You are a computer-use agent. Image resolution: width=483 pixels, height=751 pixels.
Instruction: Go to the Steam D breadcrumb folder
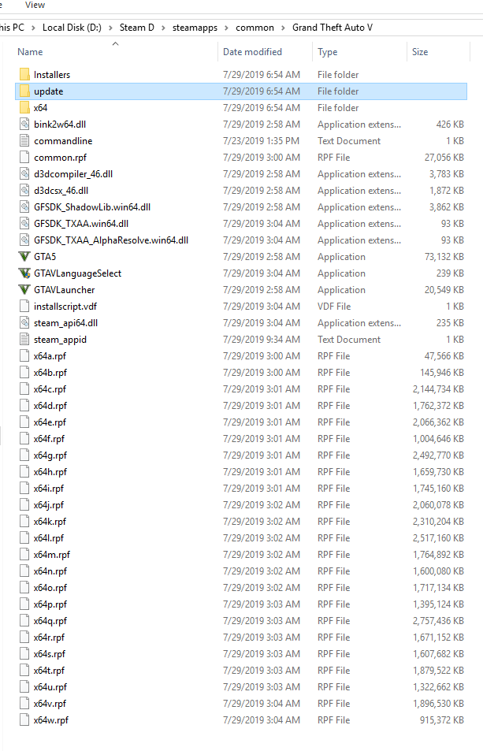click(137, 28)
